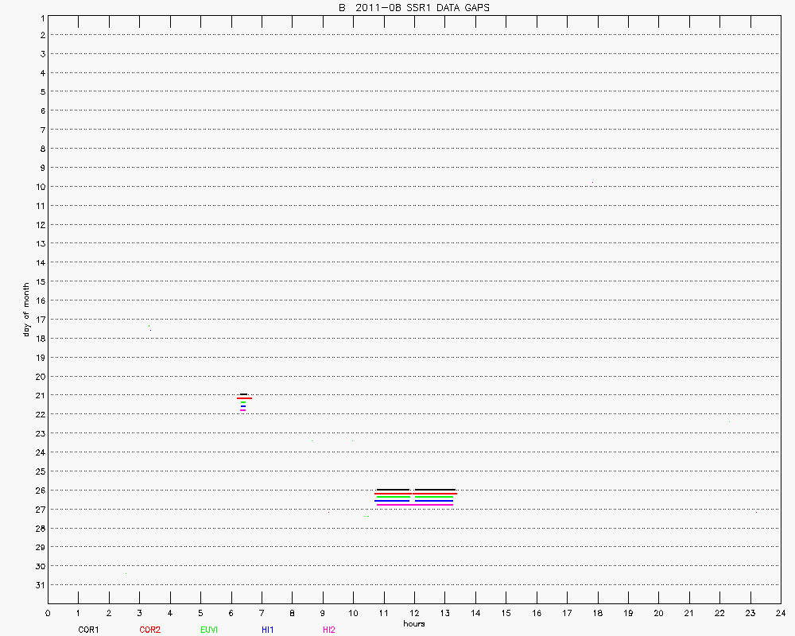The height and width of the screenshot is (636, 795).
Task: Click the hour 12 tick label
Action: click(414, 613)
